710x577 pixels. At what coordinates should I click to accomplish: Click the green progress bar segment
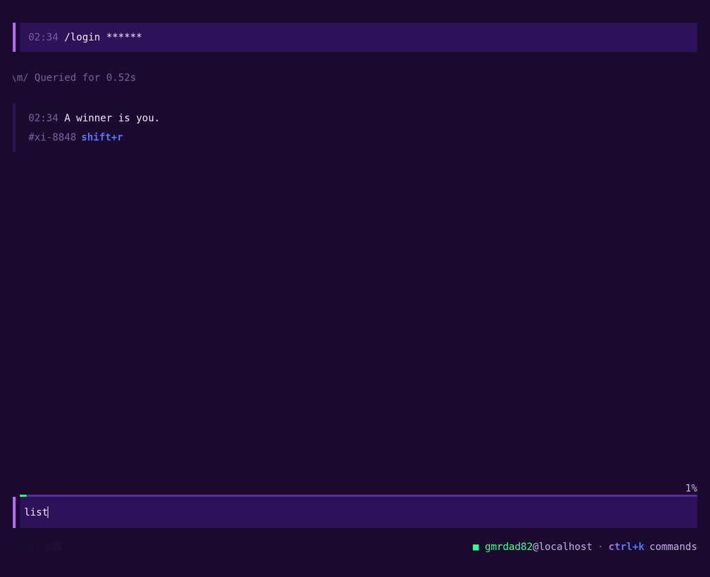23,495
